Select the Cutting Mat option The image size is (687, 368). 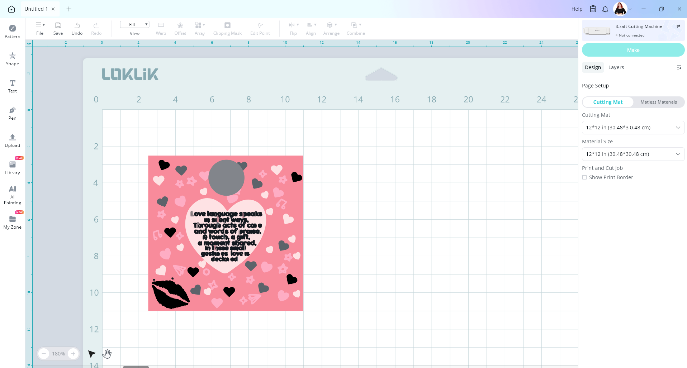(608, 102)
